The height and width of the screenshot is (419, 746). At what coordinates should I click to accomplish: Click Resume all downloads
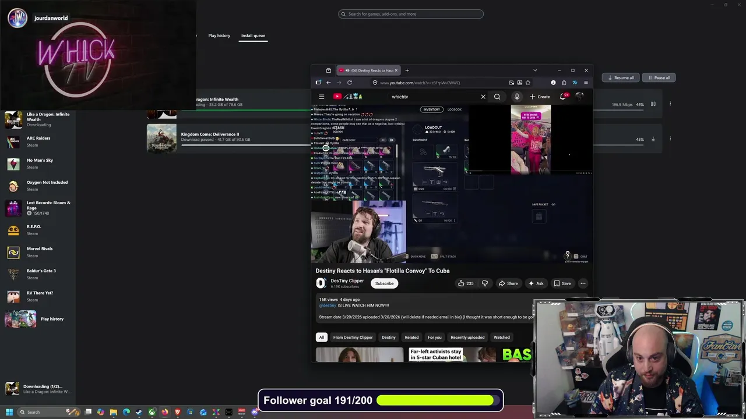[x=621, y=77]
